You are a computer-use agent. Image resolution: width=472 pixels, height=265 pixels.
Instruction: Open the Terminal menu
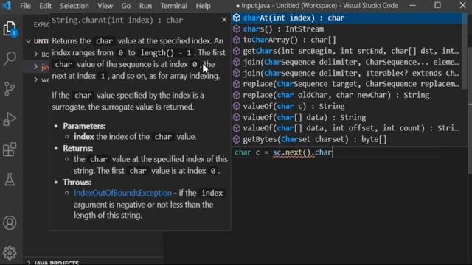pyautogui.click(x=174, y=6)
